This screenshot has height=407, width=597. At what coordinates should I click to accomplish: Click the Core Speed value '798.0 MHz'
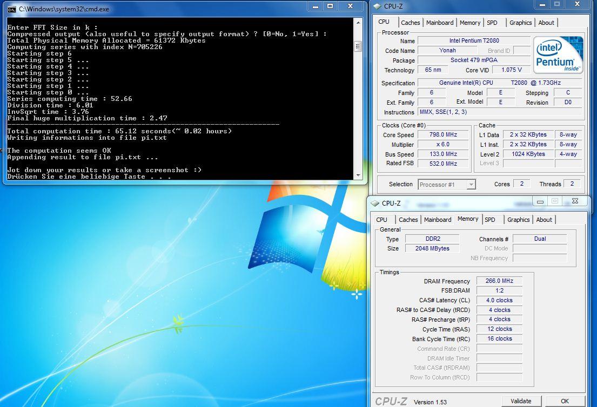(443, 134)
